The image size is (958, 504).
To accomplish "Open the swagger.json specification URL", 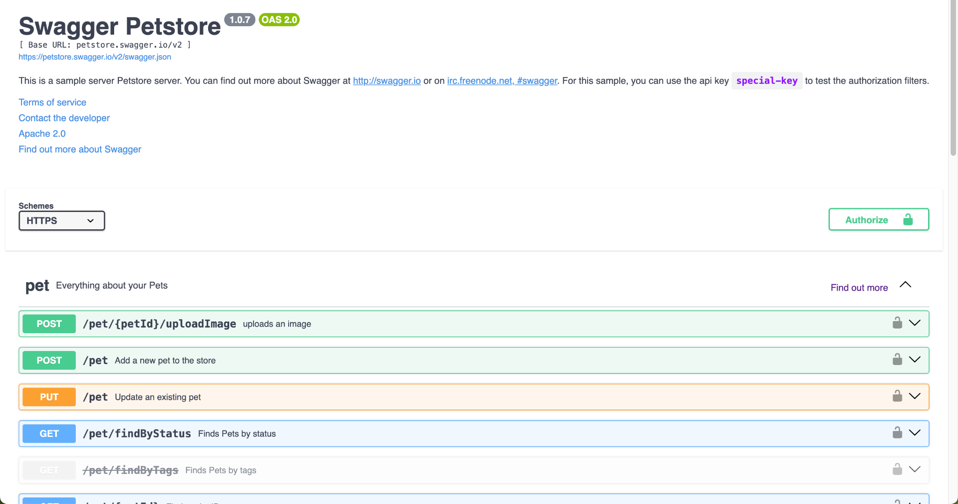I will [x=94, y=57].
